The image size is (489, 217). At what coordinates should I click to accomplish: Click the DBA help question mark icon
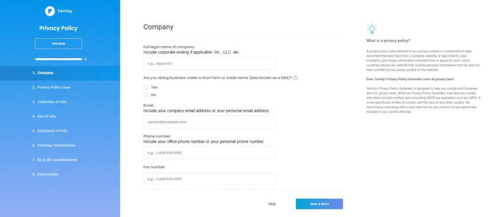point(296,78)
